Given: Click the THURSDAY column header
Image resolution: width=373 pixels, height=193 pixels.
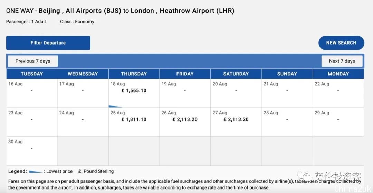Looking at the screenshot, I should (x=134, y=74).
